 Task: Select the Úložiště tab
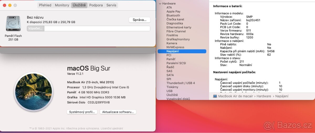click(x=79, y=5)
